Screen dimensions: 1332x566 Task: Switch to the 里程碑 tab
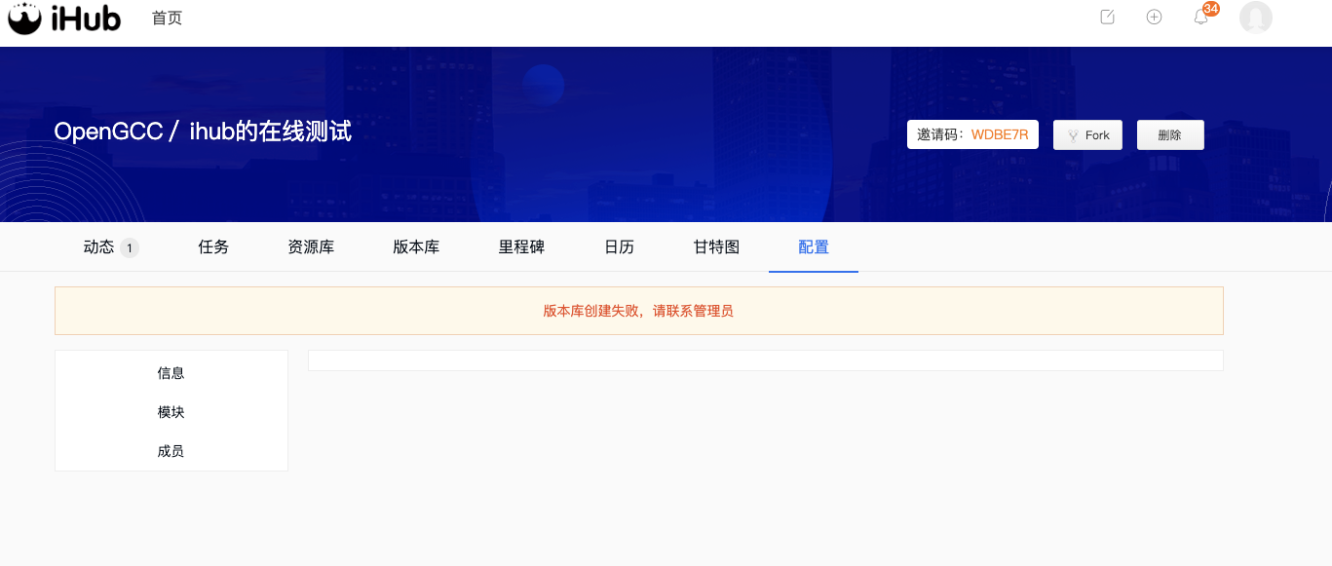(x=521, y=247)
